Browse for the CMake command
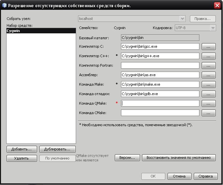The height and width of the screenshot is (185, 223). (x=209, y=113)
